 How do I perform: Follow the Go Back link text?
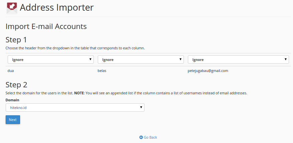pos(150,137)
